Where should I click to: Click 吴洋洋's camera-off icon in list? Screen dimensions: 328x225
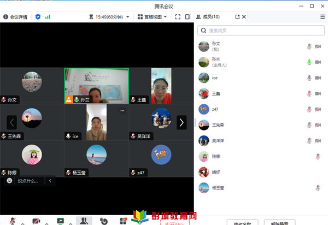coord(318,140)
